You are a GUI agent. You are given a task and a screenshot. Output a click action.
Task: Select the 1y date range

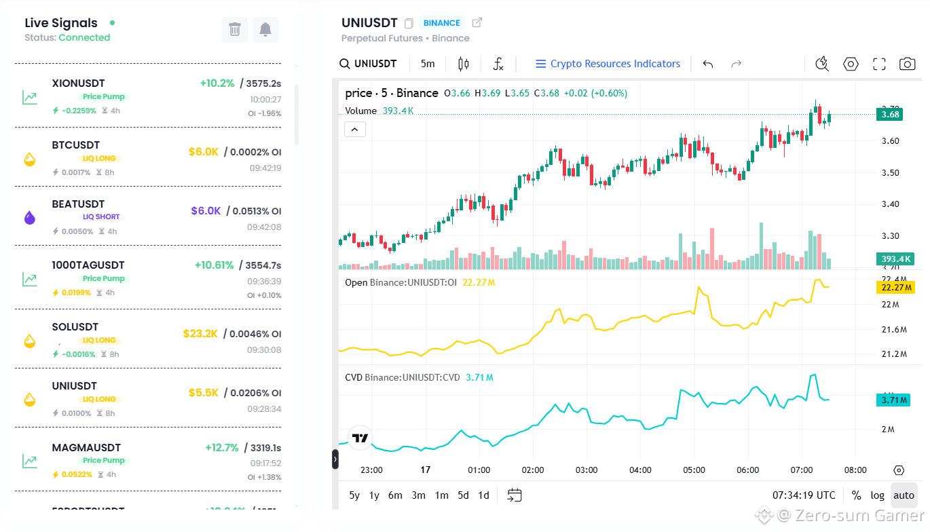374,495
